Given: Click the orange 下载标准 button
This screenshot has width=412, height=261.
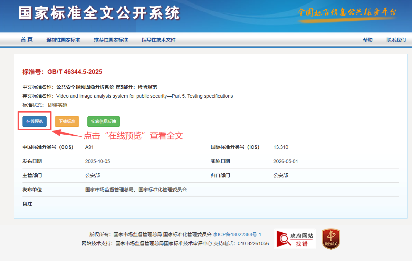Looking at the screenshot, I should click(x=67, y=122).
